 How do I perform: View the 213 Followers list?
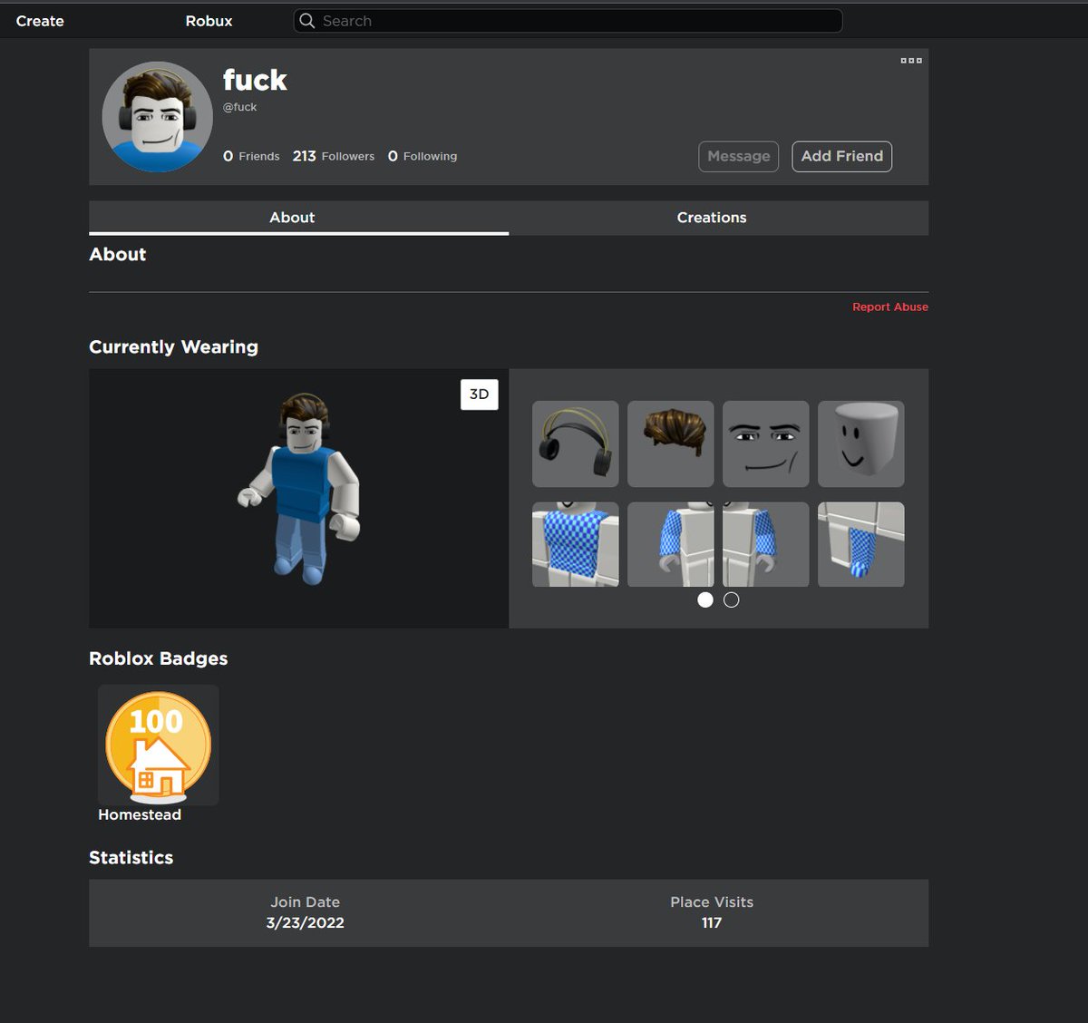(x=334, y=156)
